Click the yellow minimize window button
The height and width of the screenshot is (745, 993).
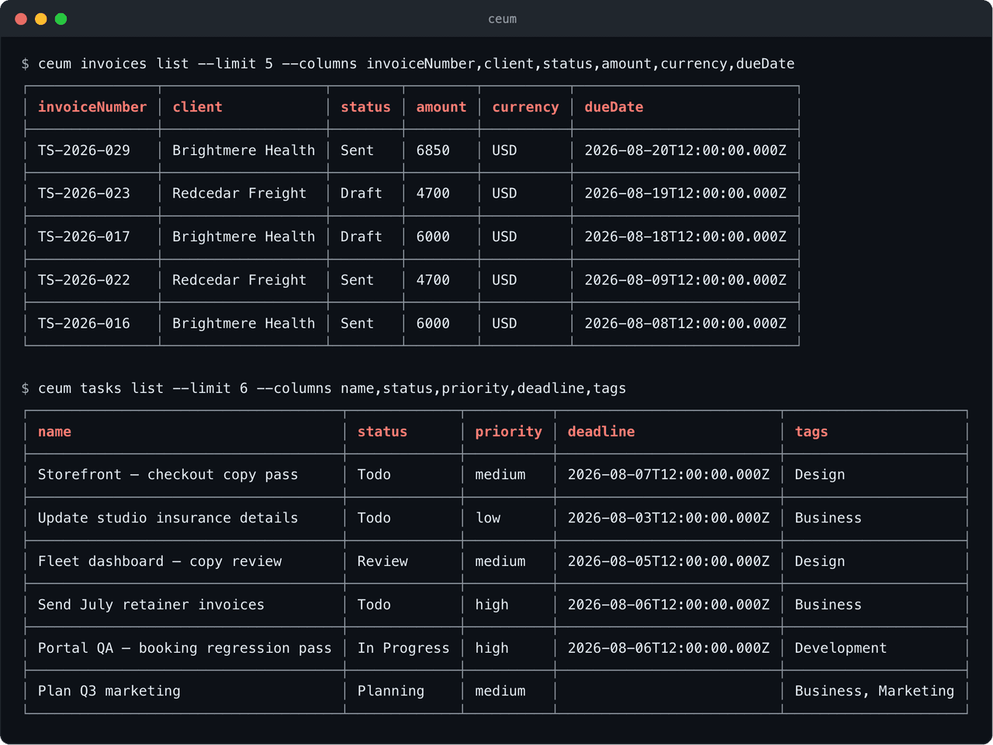point(41,19)
